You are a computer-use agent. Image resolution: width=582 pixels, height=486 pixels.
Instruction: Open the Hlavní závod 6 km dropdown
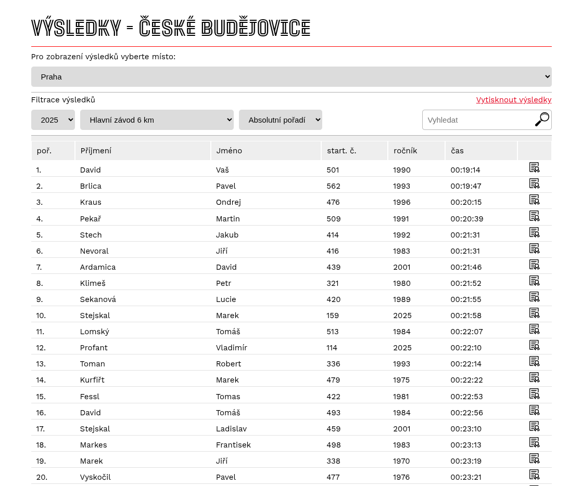click(157, 120)
